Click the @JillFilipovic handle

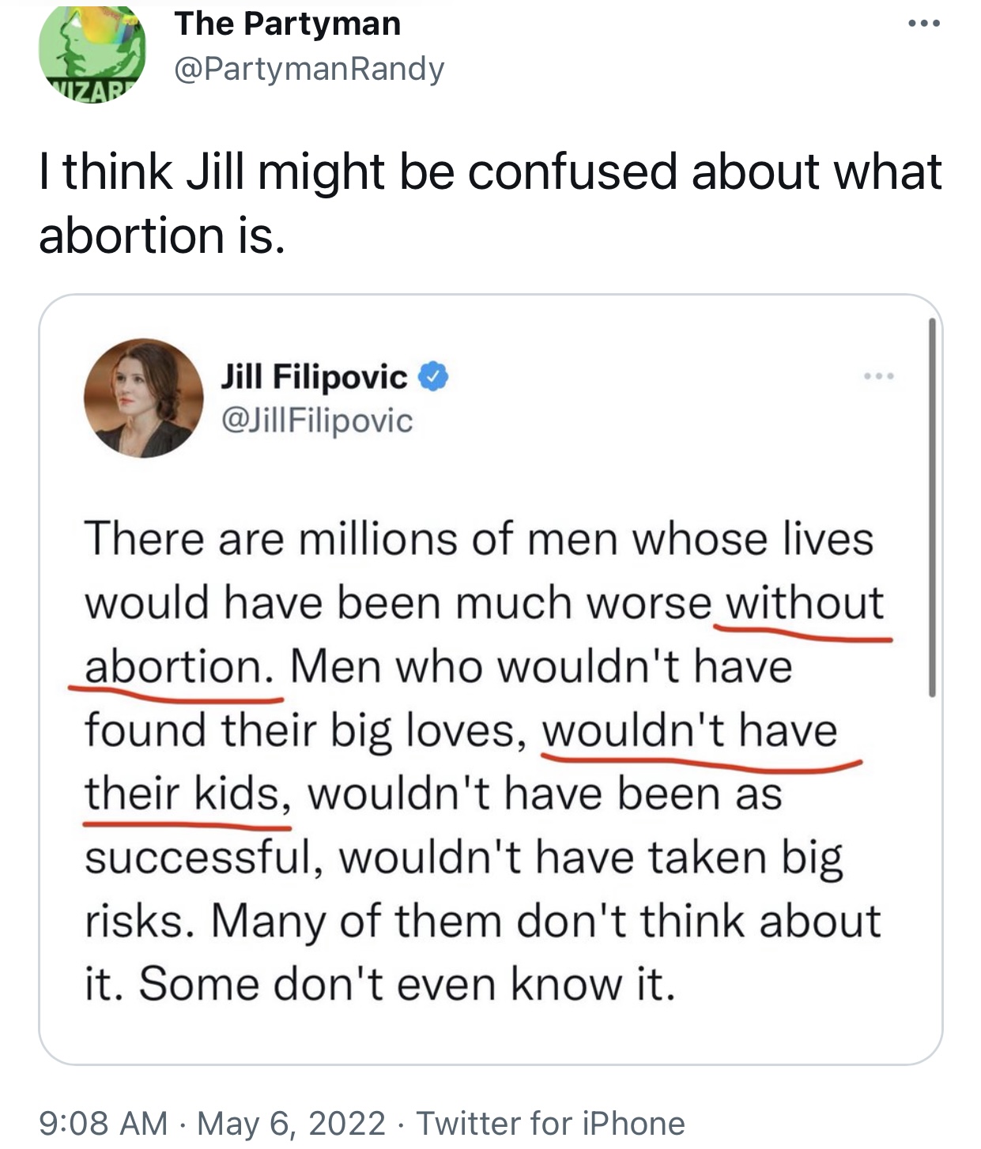click(x=317, y=420)
